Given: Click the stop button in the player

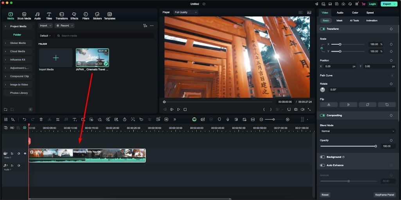Looking at the screenshot, I should (185, 109).
